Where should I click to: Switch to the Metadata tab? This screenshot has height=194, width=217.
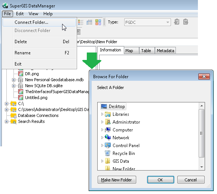coord(165,51)
